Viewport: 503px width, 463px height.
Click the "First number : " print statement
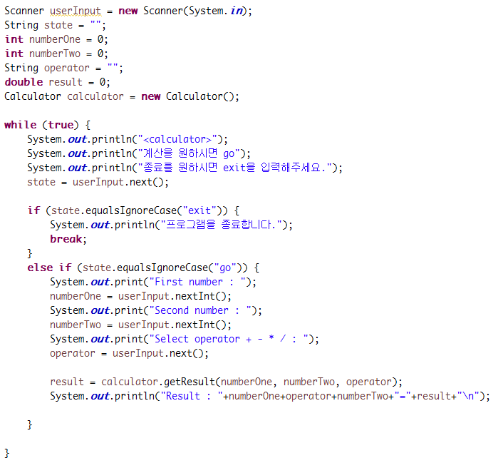[153, 282]
